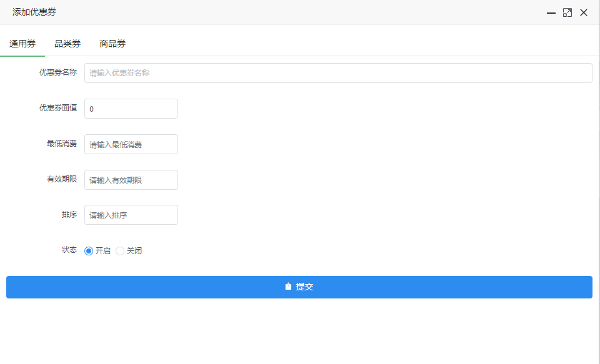Select the 开启 status radio button
The width and height of the screenshot is (600, 364).
tap(89, 251)
